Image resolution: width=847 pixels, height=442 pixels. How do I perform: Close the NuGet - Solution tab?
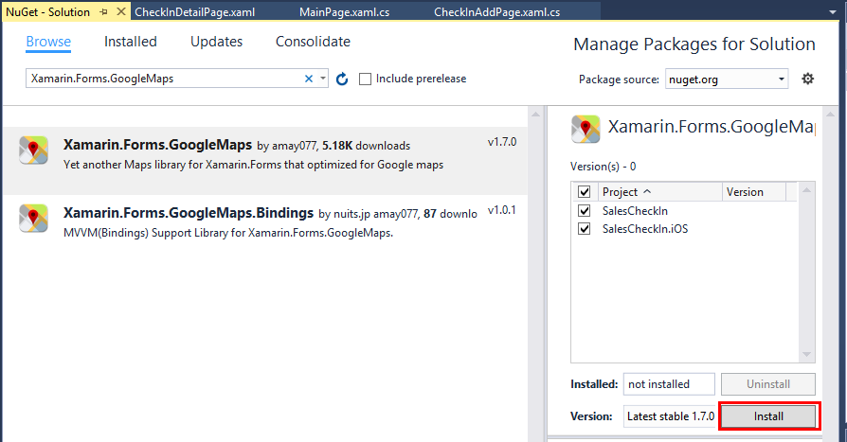coord(121,12)
